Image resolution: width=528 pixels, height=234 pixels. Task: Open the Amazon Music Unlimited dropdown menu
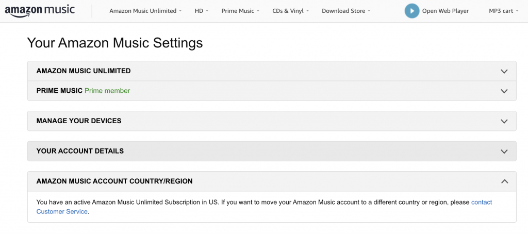145,11
